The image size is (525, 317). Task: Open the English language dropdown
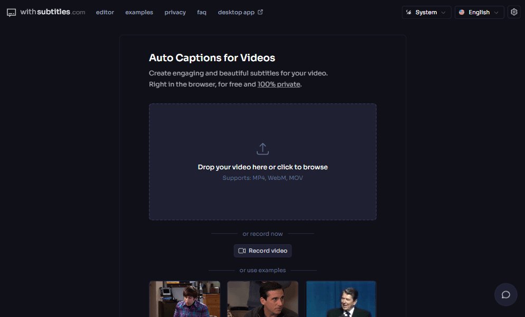[x=479, y=12]
